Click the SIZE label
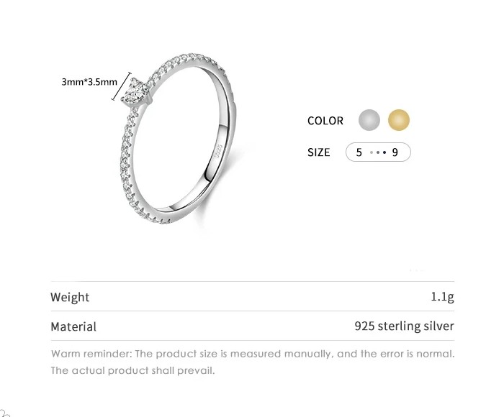 point(318,152)
